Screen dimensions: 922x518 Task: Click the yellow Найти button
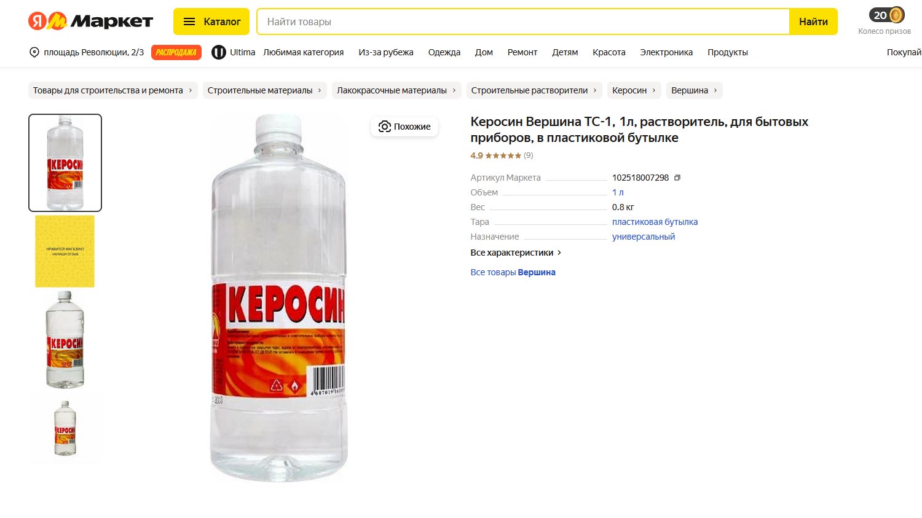pos(813,22)
